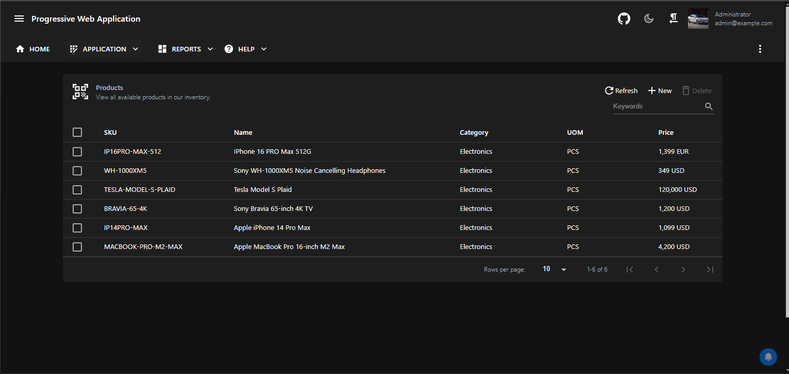Tick the MACBOOK-PRO-M2-MAX row checkbox
The image size is (789, 374).
(x=77, y=247)
